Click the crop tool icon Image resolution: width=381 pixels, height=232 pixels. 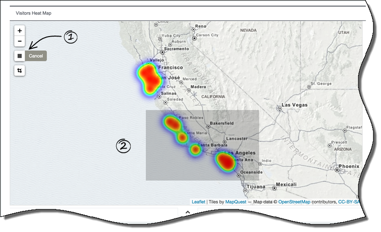coord(20,71)
